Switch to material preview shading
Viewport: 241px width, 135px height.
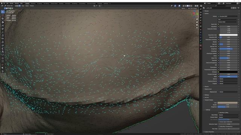click(x=189, y=6)
